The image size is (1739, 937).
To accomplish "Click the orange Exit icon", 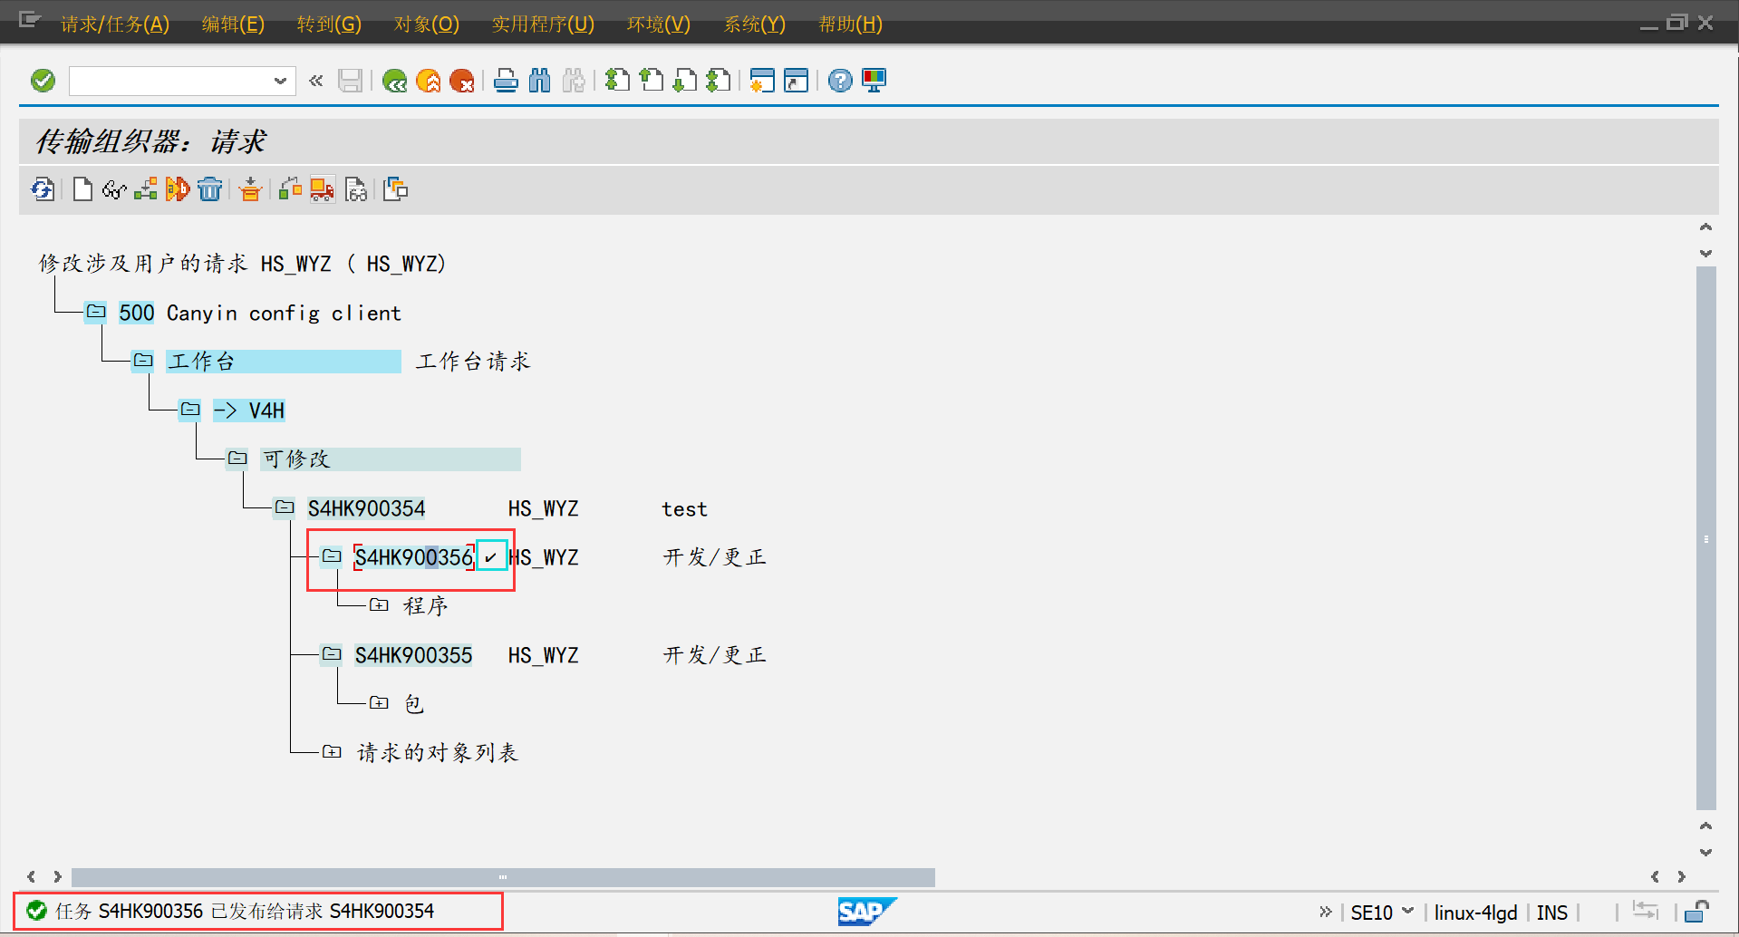I will tap(429, 81).
